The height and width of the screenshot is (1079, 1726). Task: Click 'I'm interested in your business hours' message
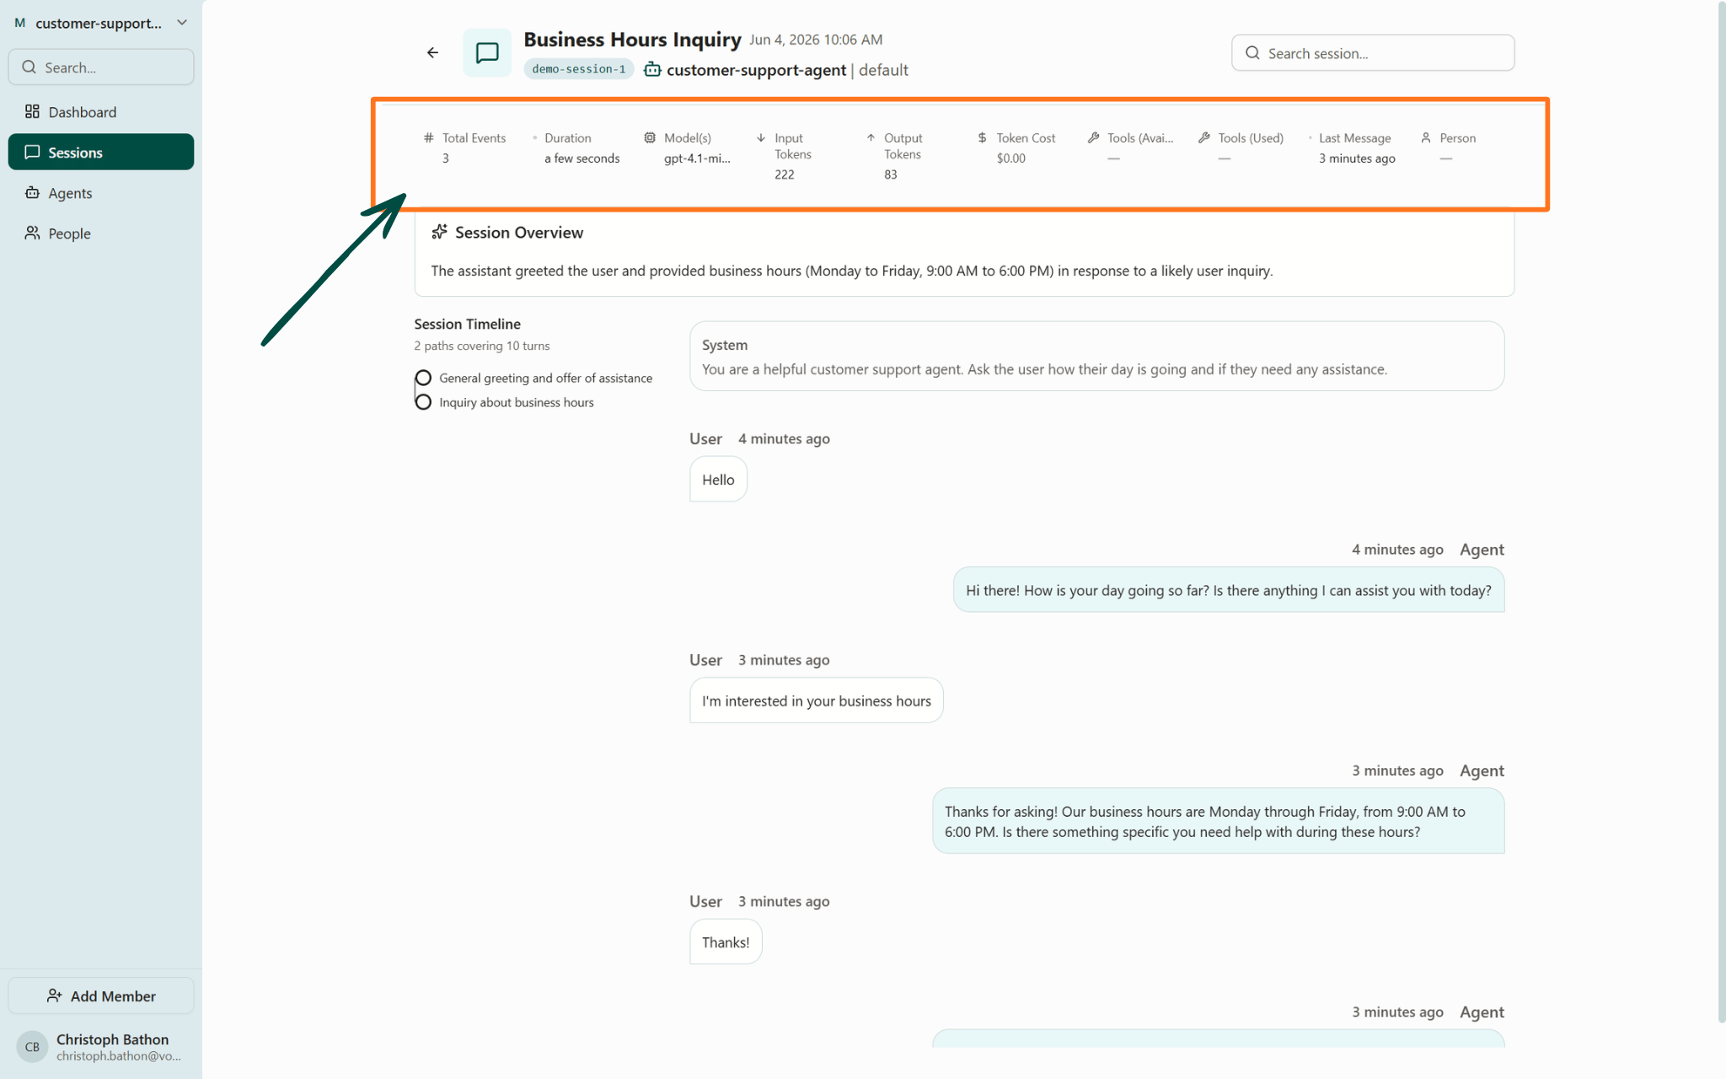[816, 701]
